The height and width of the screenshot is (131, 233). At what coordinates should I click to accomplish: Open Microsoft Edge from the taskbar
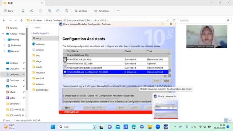[x=134, y=127]
